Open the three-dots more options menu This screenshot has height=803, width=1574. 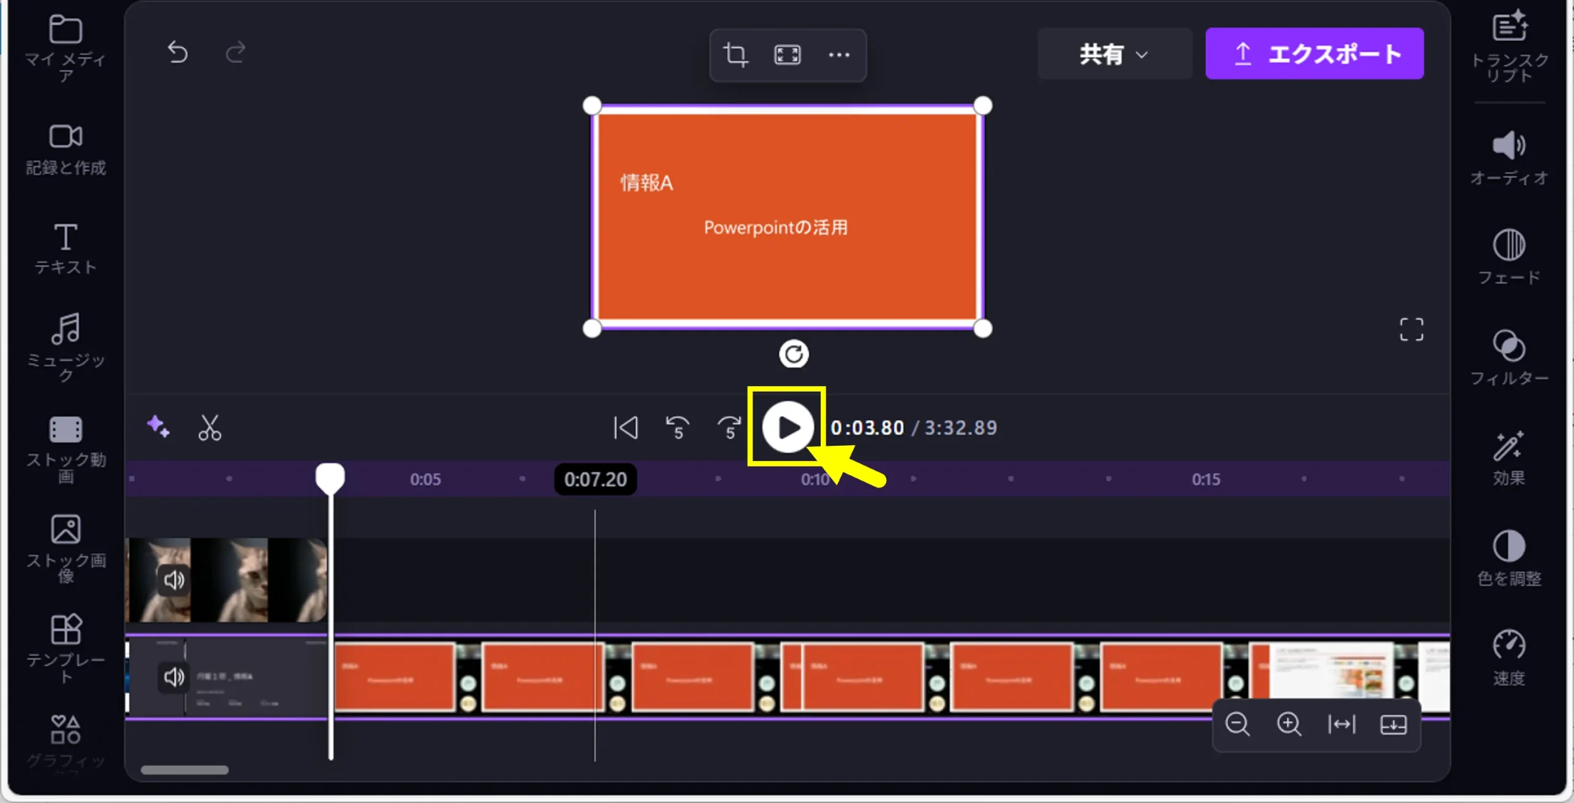(x=839, y=55)
